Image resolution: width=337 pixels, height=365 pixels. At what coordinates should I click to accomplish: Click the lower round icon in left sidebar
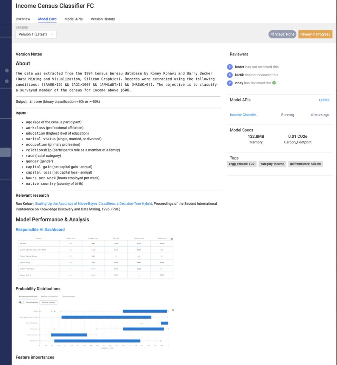coord(7,81)
